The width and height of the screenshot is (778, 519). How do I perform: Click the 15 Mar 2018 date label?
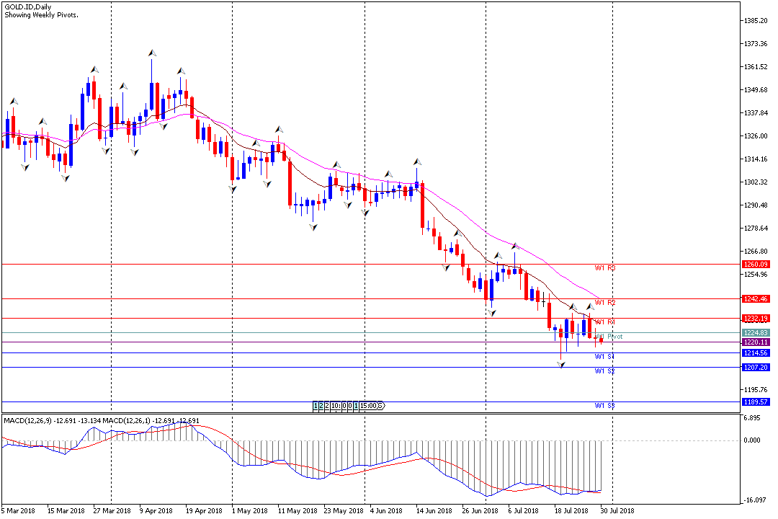click(66, 511)
